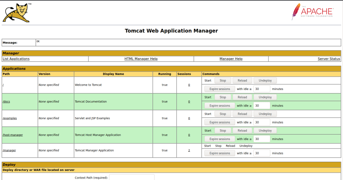Click the Context Path input field
The height and width of the screenshot is (180, 343).
point(132,177)
